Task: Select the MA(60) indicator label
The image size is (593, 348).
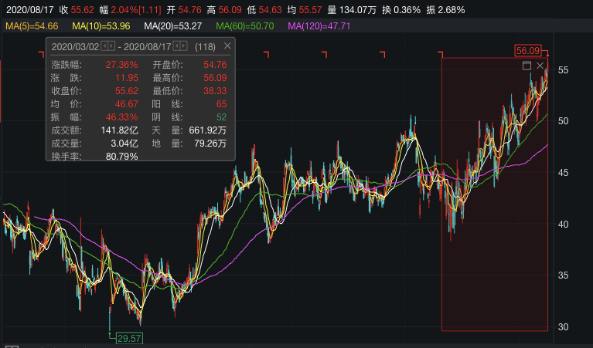Action: 245,26
